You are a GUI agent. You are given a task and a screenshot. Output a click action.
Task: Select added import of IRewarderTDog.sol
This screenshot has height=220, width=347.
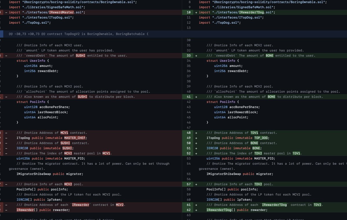(237, 12)
